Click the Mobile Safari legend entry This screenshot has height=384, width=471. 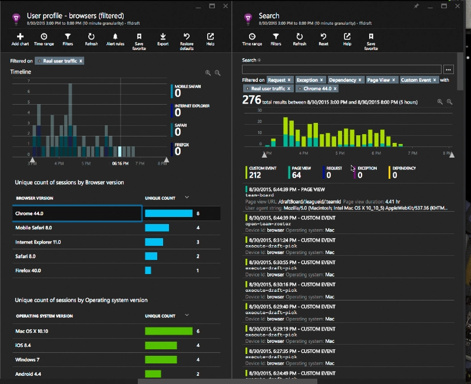coord(186,91)
